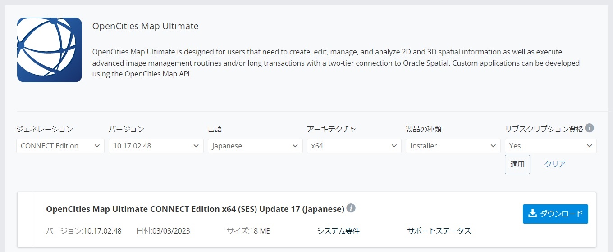Click the OpenCities Map Ultimate globe logo
This screenshot has width=613, height=252.
point(50,50)
